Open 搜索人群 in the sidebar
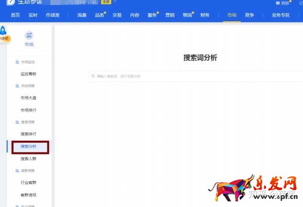This screenshot has height=207, width=303. [x=28, y=159]
